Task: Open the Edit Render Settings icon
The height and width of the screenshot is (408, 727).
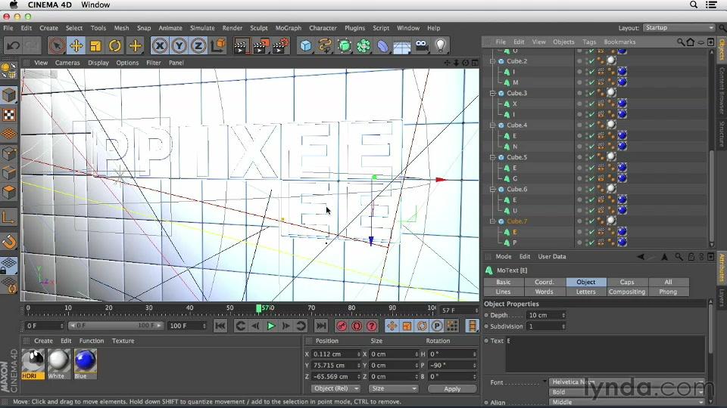Action: 281,46
